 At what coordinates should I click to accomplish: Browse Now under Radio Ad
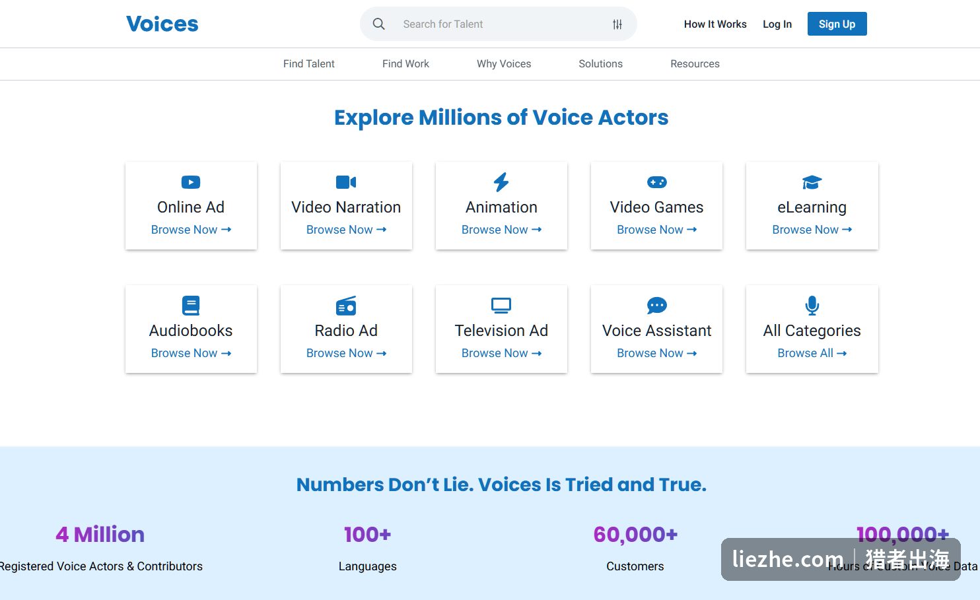click(x=346, y=353)
